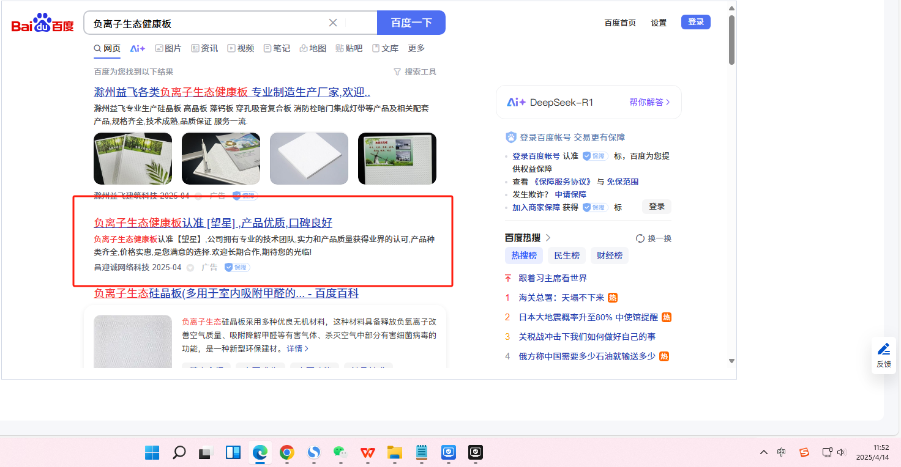
Task: Click the 换一换 refresh icon
Action: pos(640,238)
